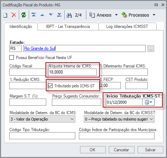Focus the Estado code field RS
The width and height of the screenshot is (167, 158).
pos(15,48)
